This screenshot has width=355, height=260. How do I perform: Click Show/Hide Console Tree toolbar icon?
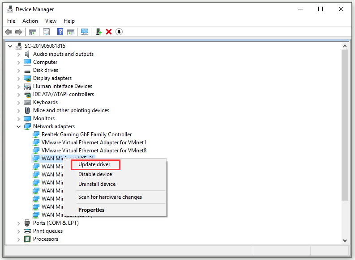coord(32,32)
